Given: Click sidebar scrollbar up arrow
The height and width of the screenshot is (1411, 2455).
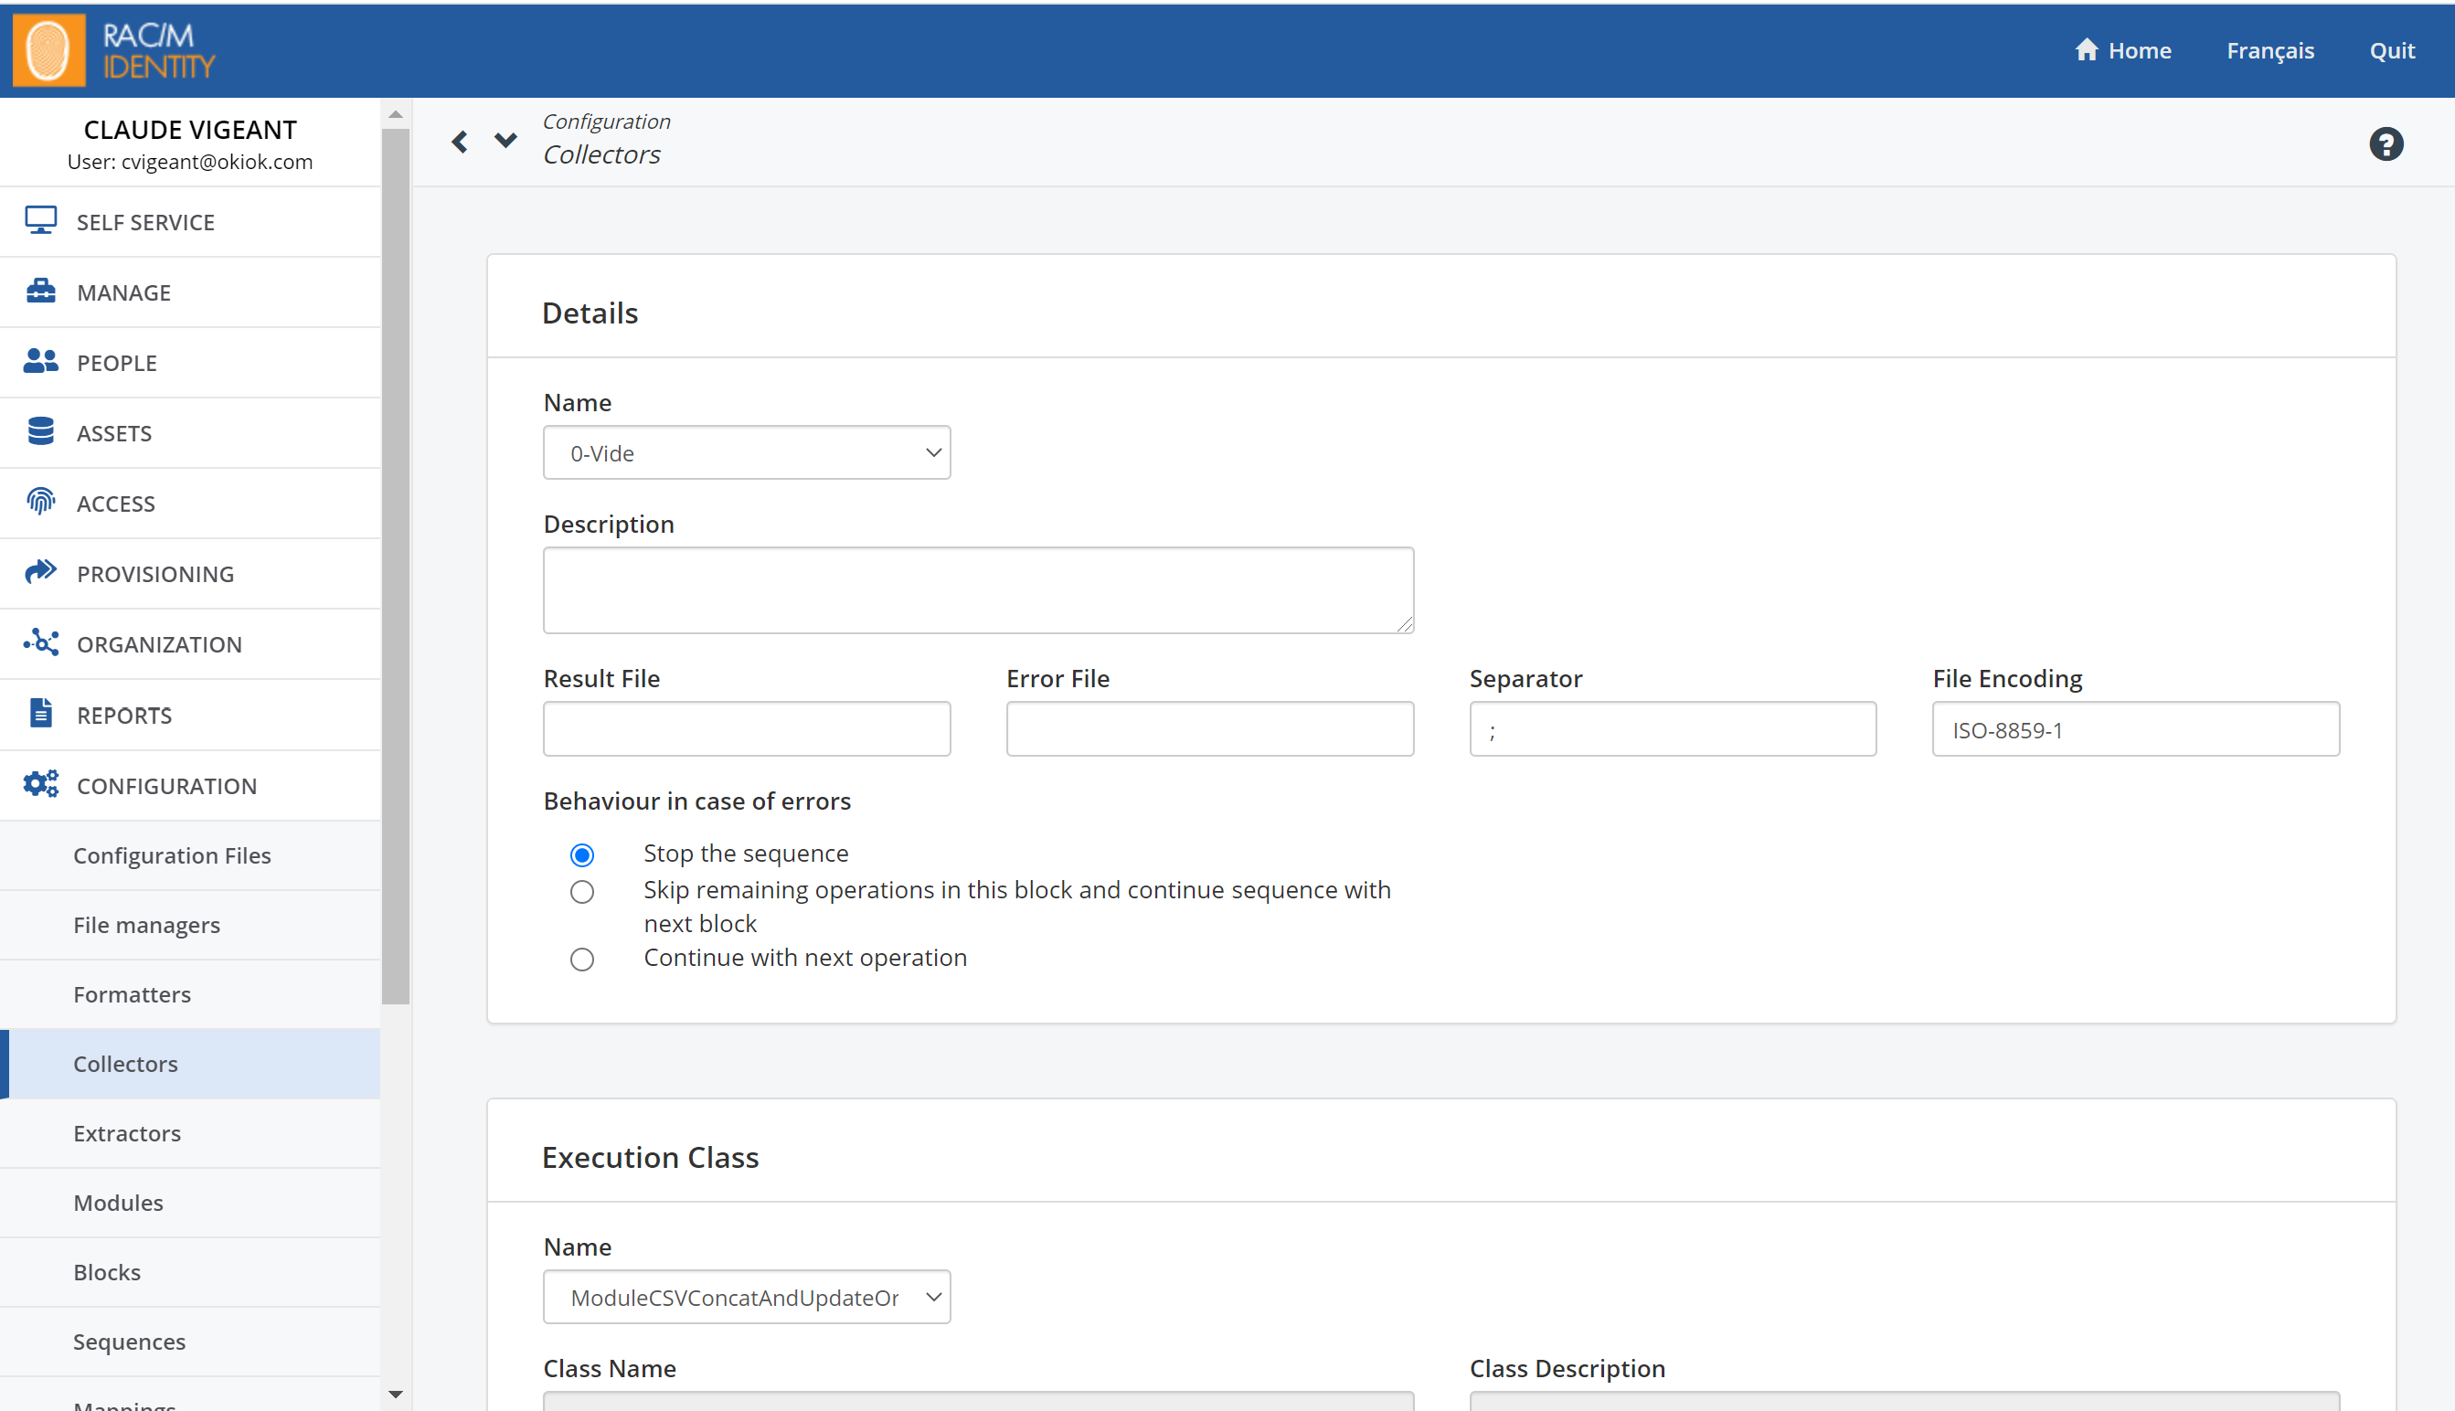Looking at the screenshot, I should [396, 114].
